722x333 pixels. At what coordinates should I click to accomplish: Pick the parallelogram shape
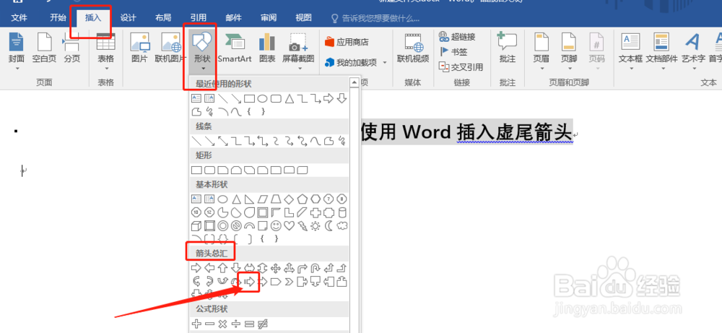tap(263, 199)
